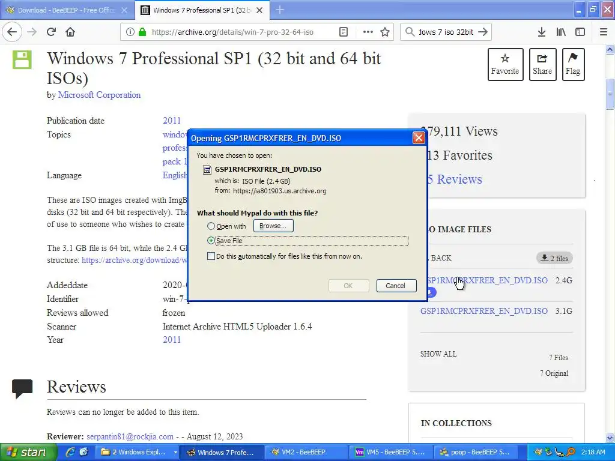This screenshot has width=615, height=461.
Task: Click SHOW ALL to expand file list
Action: pos(438,354)
